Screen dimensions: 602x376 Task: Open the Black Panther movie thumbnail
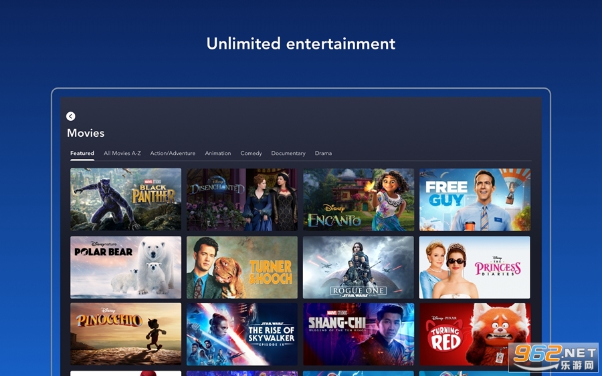point(126,199)
